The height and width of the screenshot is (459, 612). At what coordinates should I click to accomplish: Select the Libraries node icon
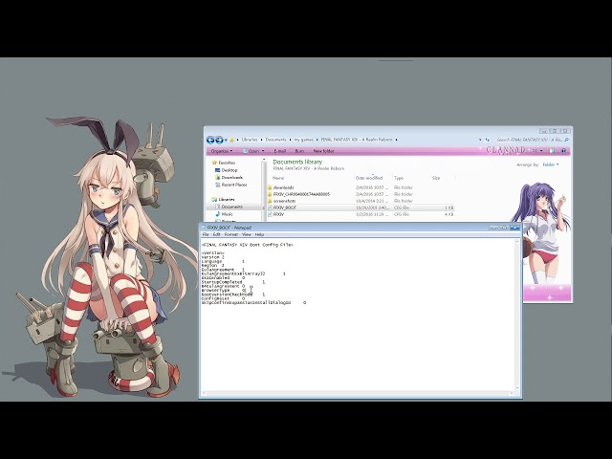214,200
